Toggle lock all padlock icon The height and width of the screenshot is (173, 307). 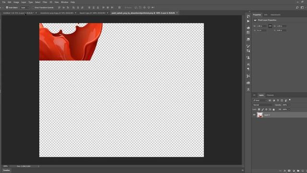coord(274,110)
